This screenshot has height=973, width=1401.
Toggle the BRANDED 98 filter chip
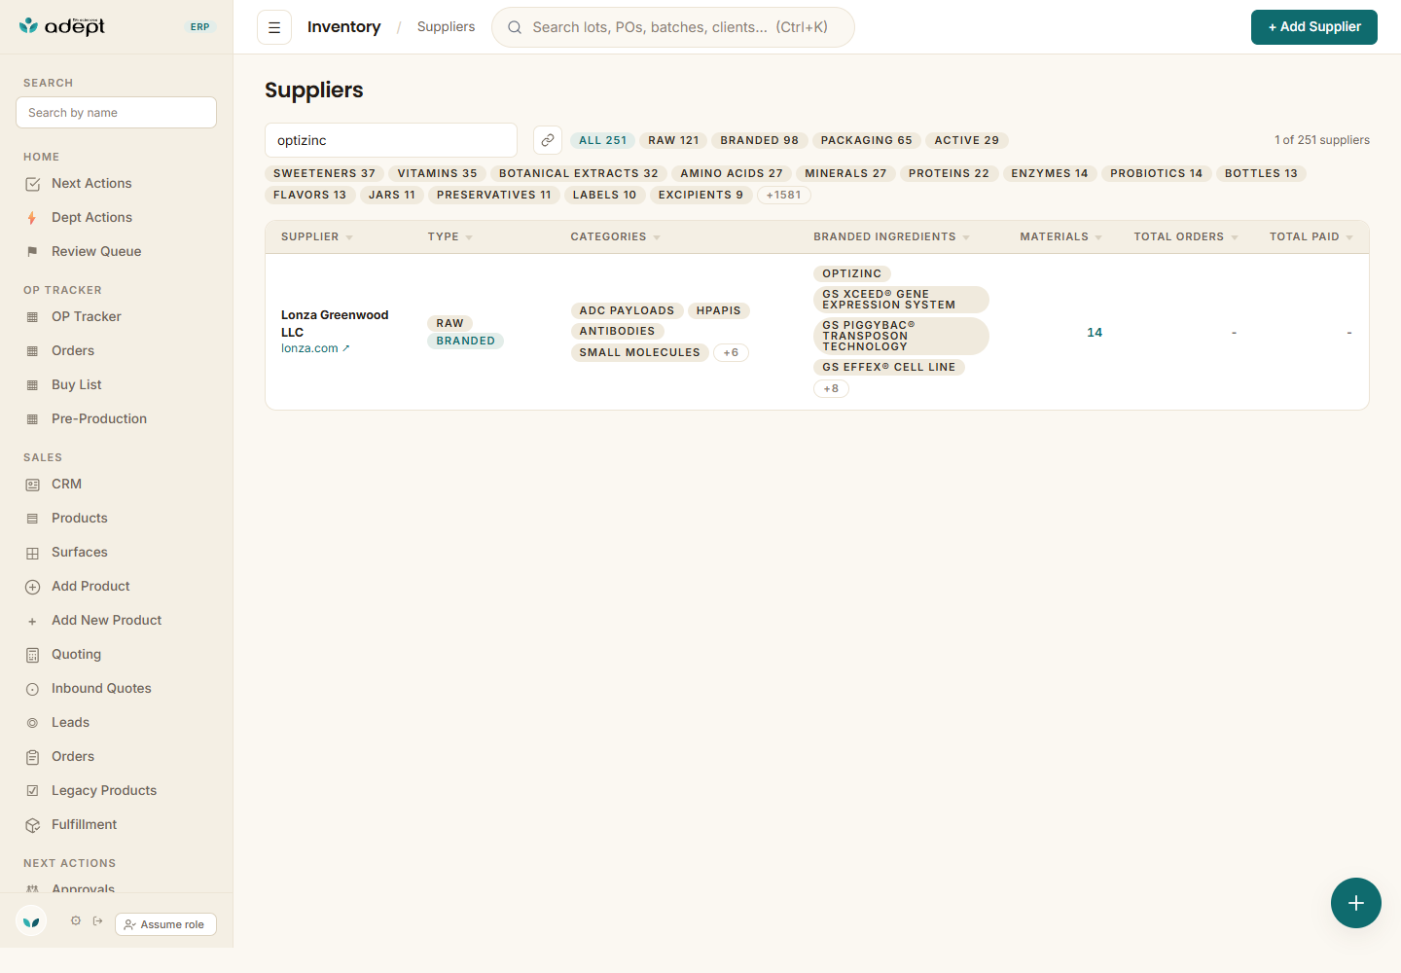(759, 140)
